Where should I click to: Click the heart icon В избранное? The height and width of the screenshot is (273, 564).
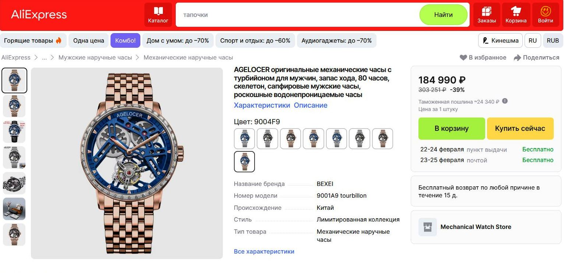tap(463, 58)
